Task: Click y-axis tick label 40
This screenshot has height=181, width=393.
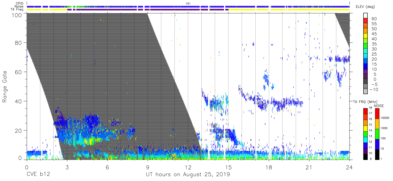Action: pos(18,101)
